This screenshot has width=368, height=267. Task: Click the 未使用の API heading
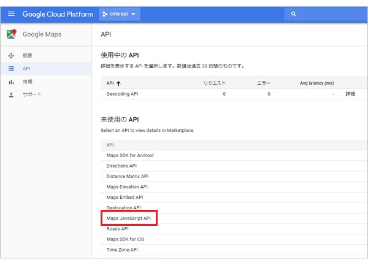click(120, 120)
